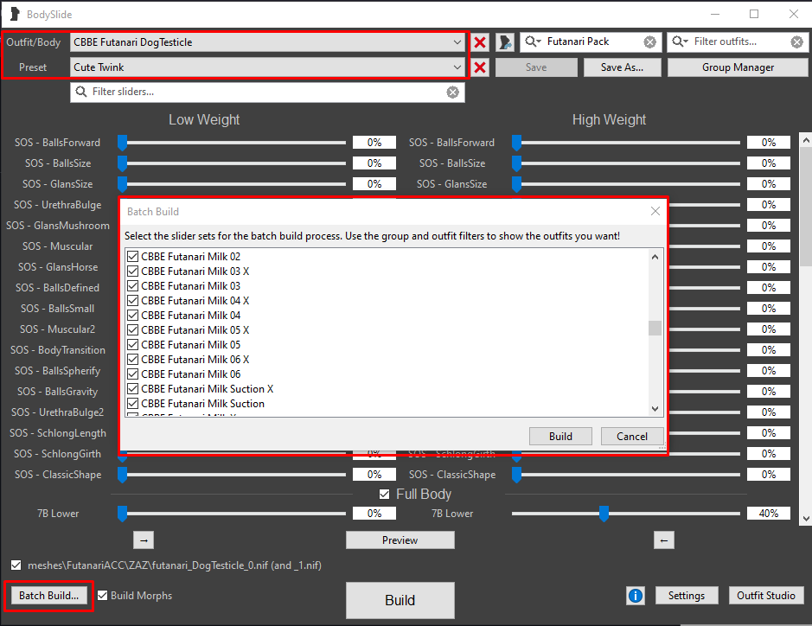The height and width of the screenshot is (626, 812).
Task: Uncheck CBBE Futanari Milk 05
Action: 132,345
